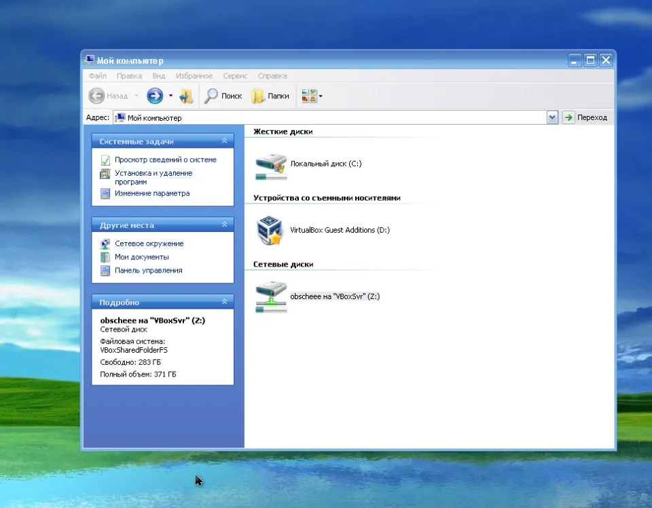
Task: Click the Изменение параметра icon
Action: [x=105, y=193]
